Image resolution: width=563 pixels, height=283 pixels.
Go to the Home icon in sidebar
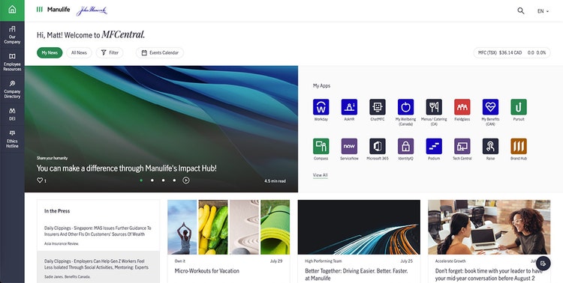point(12,10)
